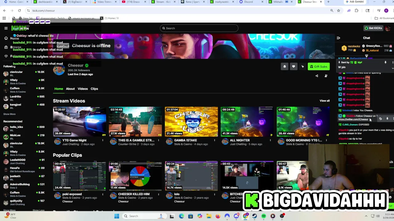This screenshot has height=221, width=394.
Task: Click Get KICKs button
Action: pyautogui.click(x=373, y=28)
